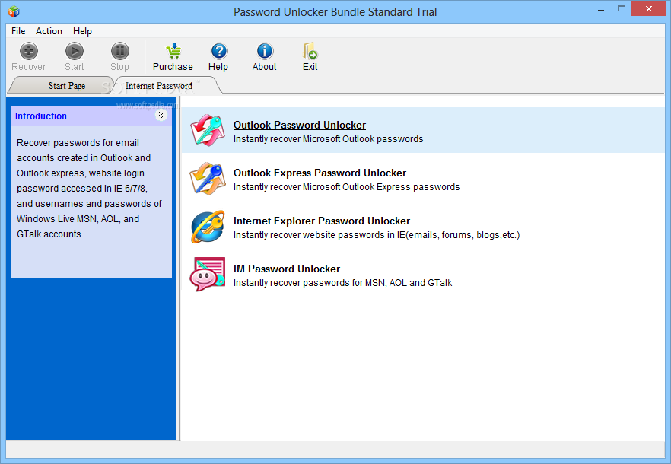The image size is (671, 464).
Task: Select the IM Password Unlocker icon
Action: pyautogui.click(x=208, y=275)
